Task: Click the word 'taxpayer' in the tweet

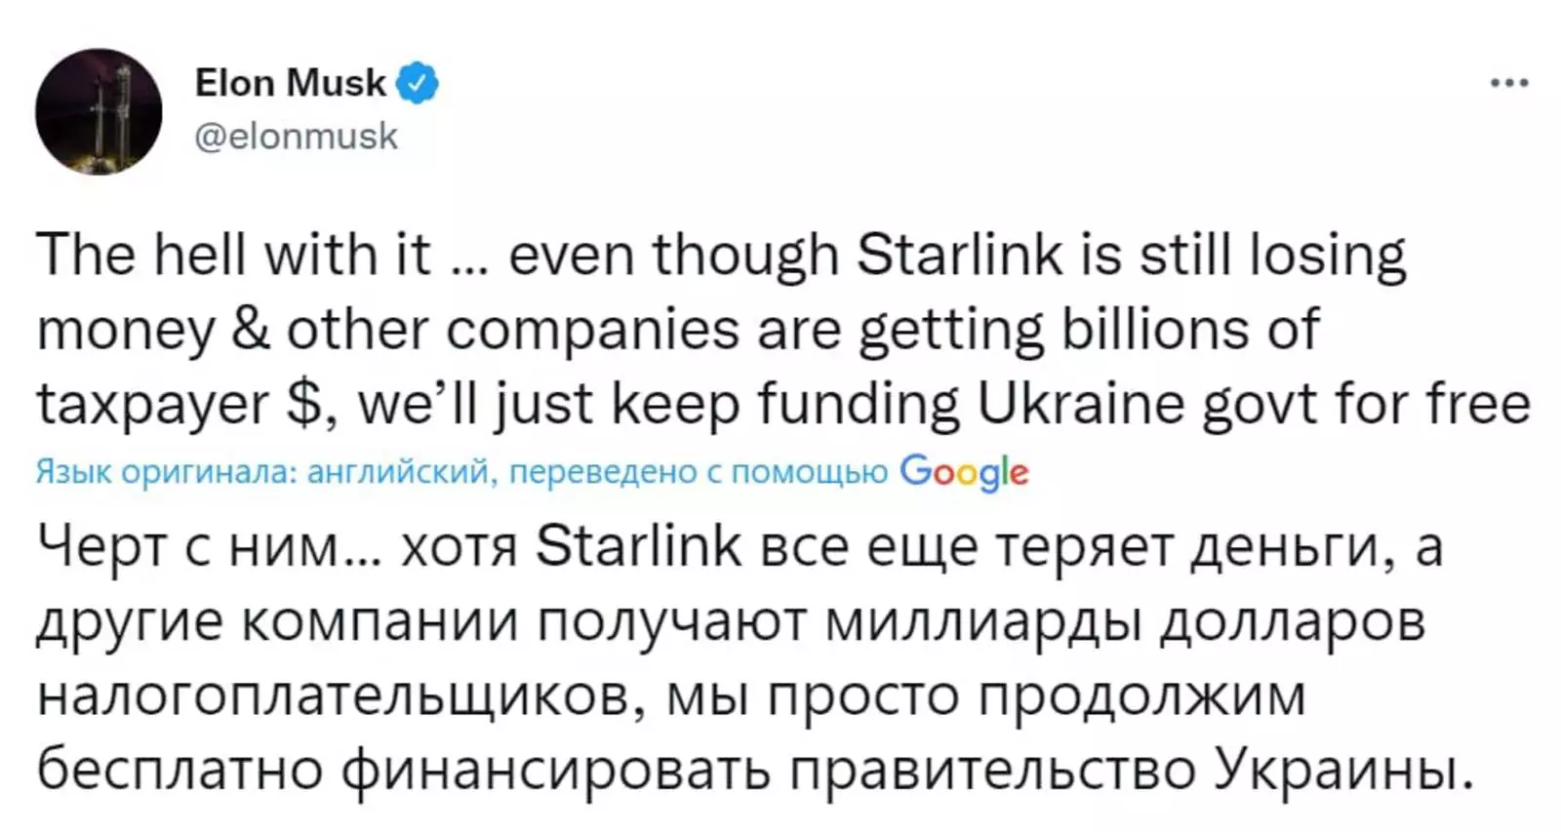Action: 152,404
